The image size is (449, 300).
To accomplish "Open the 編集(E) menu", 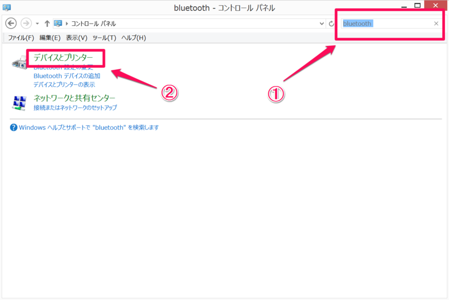I will tap(50, 38).
